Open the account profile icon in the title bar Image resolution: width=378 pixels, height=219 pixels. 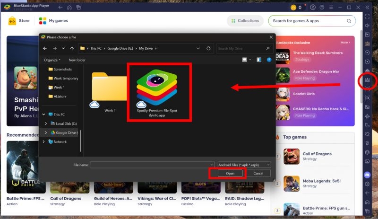point(313,7)
